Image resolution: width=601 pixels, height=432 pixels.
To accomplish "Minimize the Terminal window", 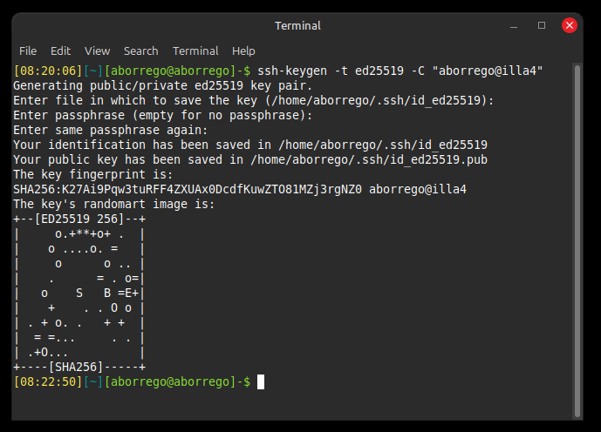I will pos(515,25).
